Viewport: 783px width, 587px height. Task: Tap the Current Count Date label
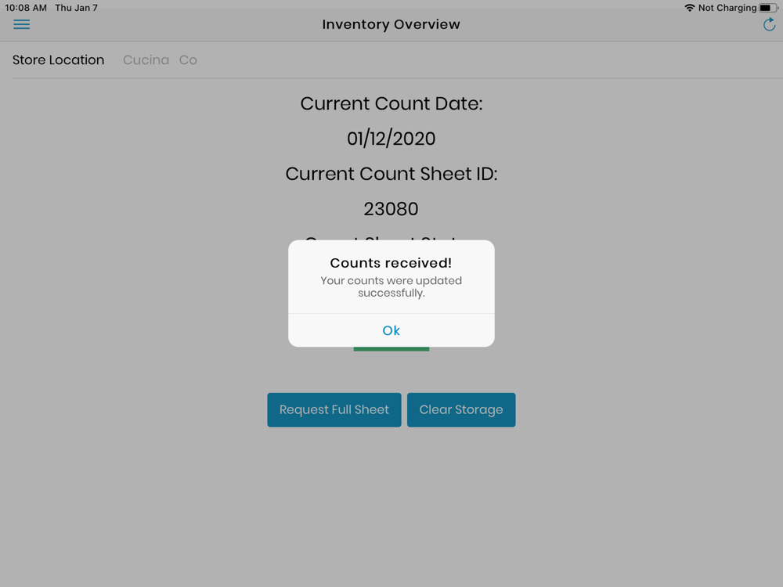pos(391,103)
